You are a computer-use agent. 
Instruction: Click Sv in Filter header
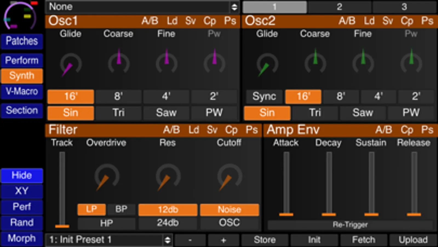pos(212,130)
